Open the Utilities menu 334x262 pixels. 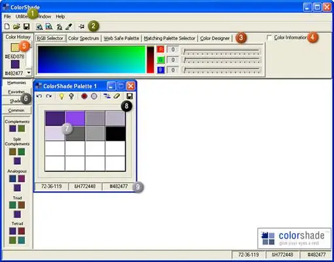(22, 16)
